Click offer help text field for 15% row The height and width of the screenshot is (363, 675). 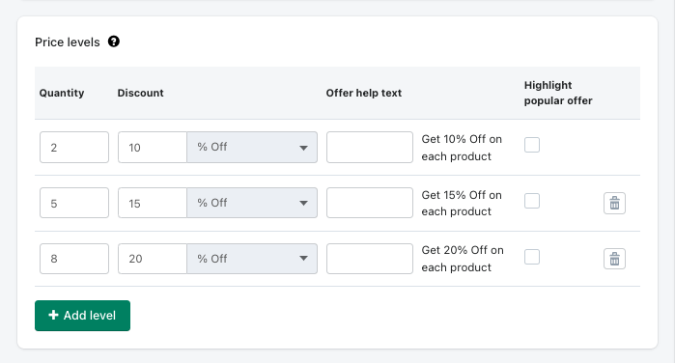369,203
